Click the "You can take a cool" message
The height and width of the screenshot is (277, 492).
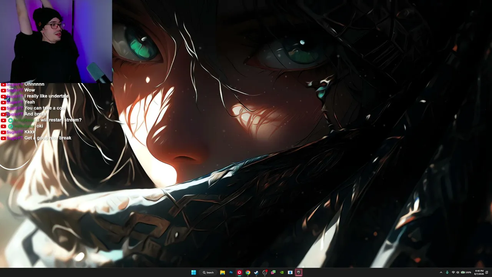45,108
